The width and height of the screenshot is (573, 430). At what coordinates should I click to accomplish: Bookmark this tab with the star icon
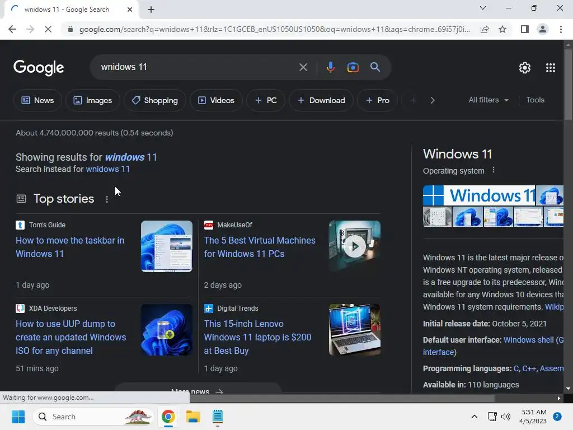tap(502, 29)
